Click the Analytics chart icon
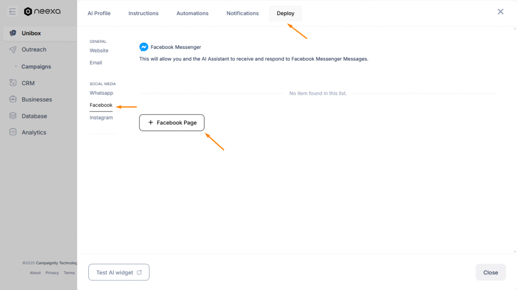Image resolution: width=517 pixels, height=290 pixels. (13, 132)
